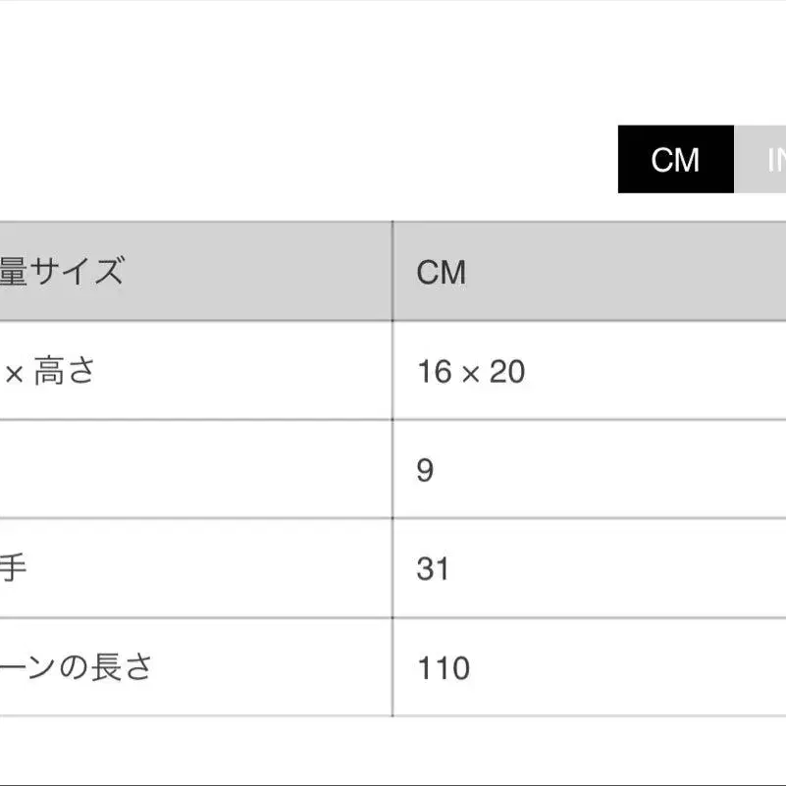The height and width of the screenshot is (786, 786).
Task: Click the empty label beside value 9
Action: 196,469
